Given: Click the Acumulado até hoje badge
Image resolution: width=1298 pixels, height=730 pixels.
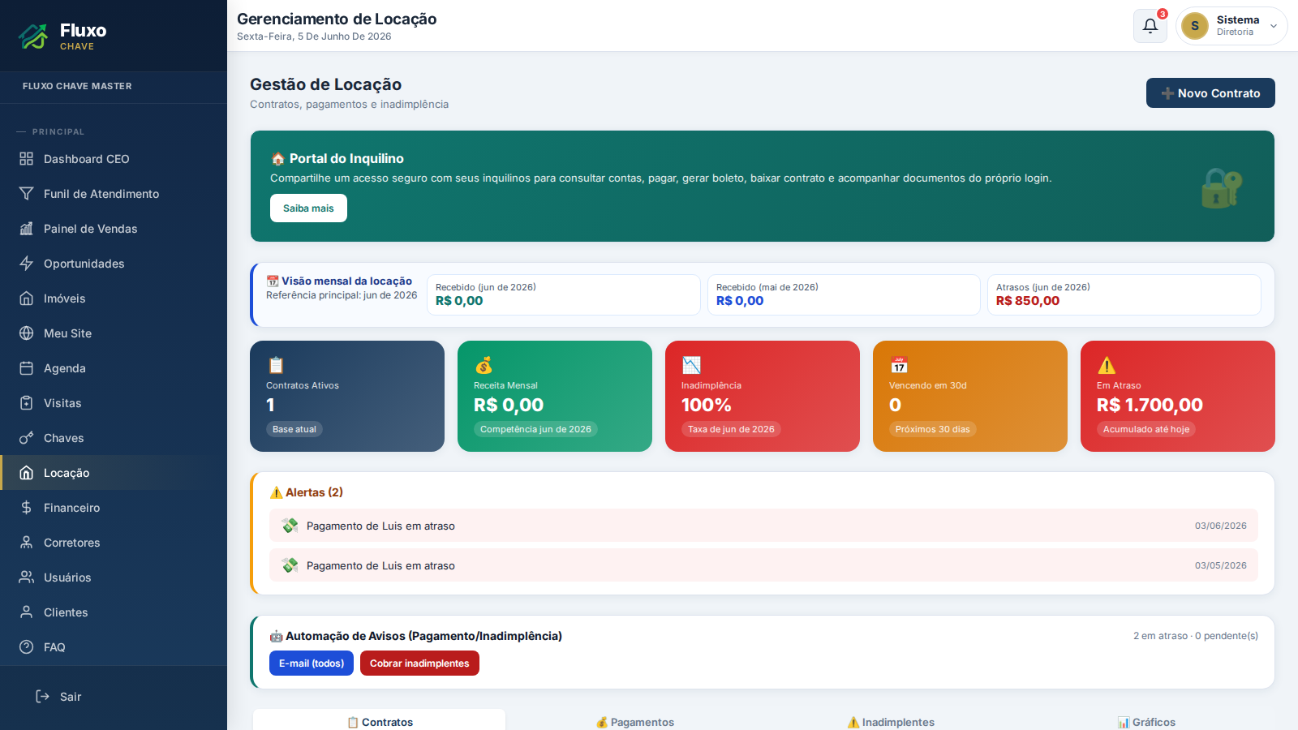Looking at the screenshot, I should pos(1146,429).
